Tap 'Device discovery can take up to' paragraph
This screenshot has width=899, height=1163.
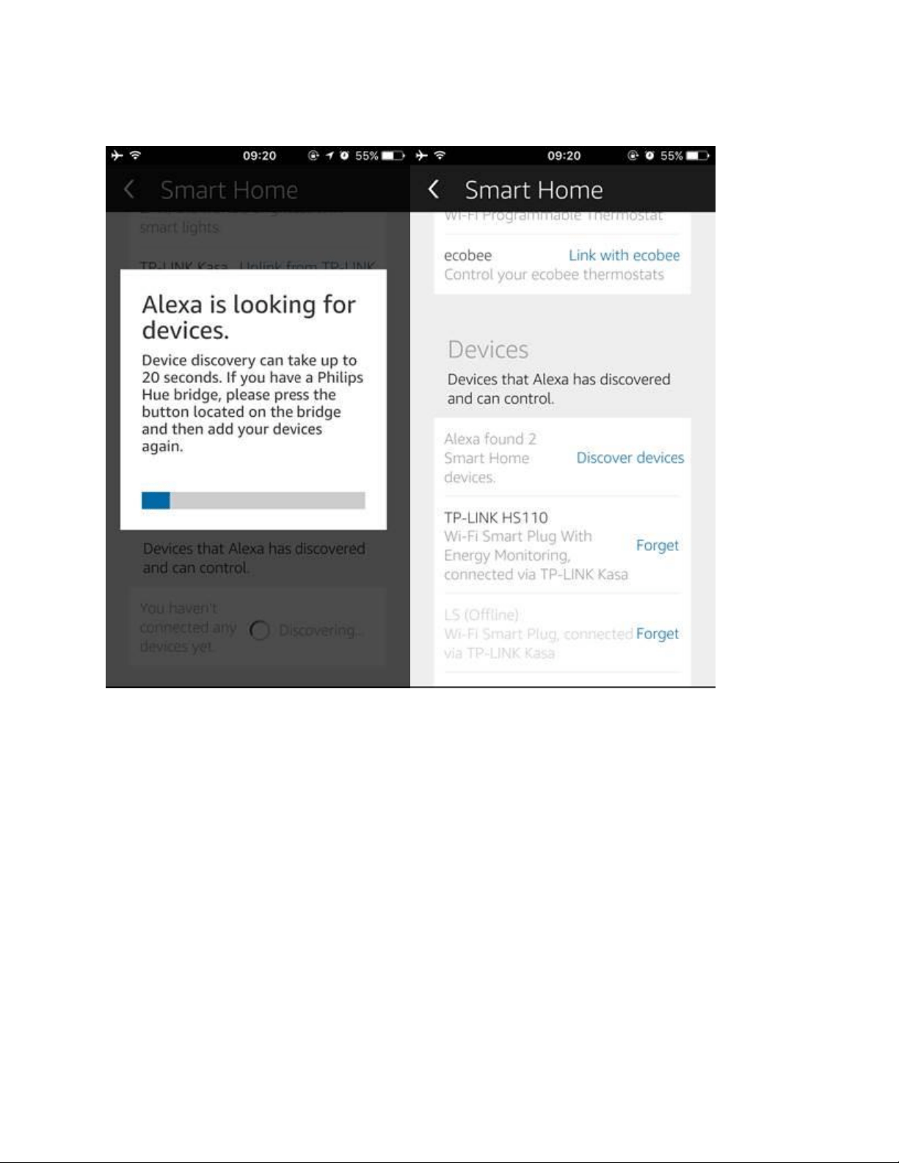pyautogui.click(x=252, y=403)
